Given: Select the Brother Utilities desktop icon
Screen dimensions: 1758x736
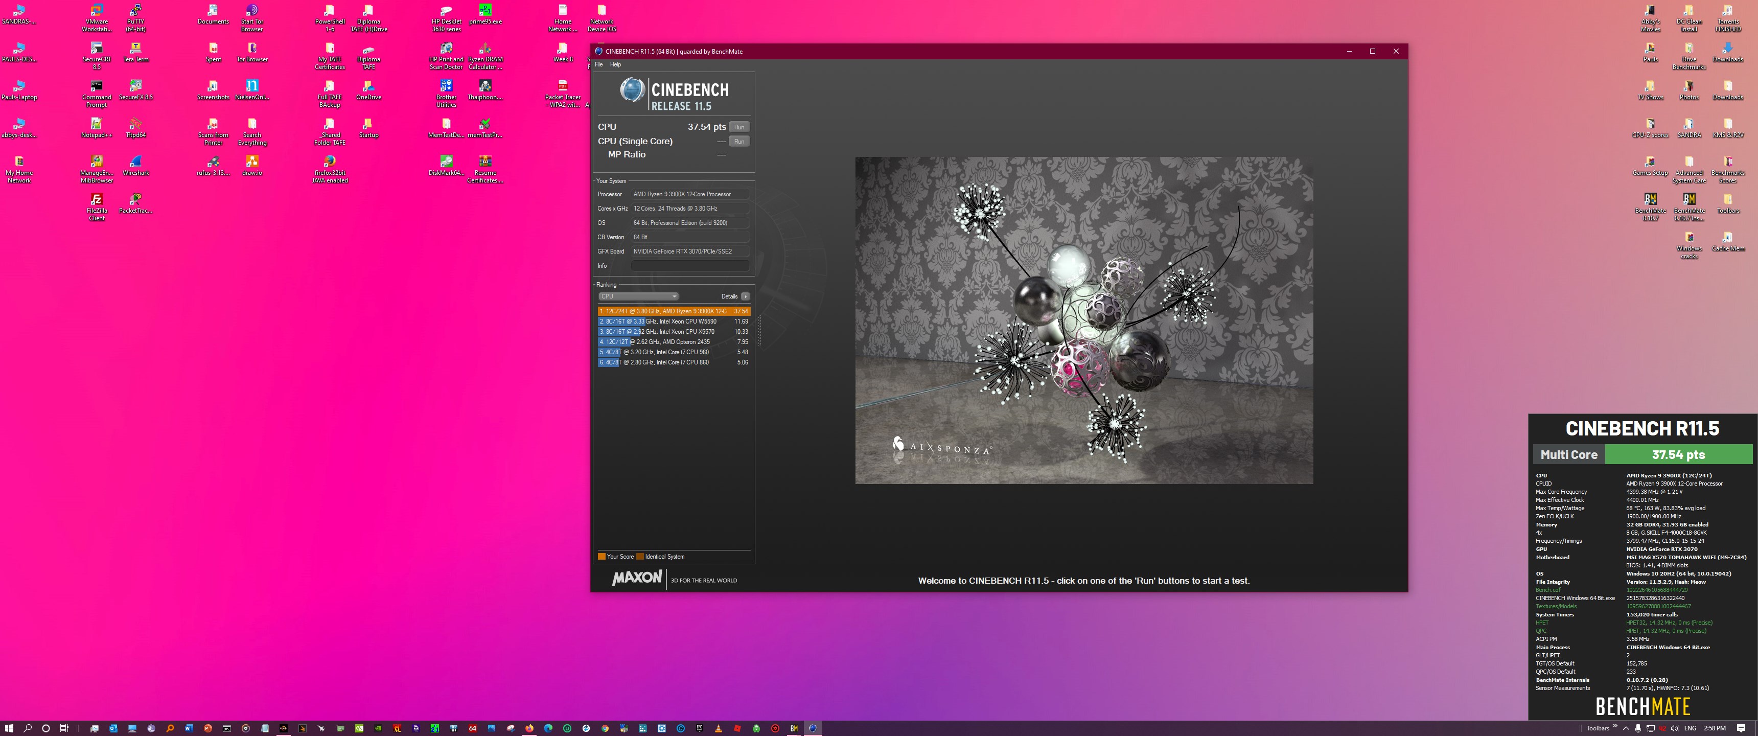Looking at the screenshot, I should click(x=446, y=94).
